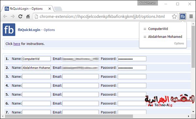Click the Abdalrhman profile button
Image resolution: width=196 pixels, height=119 pixels.
tap(148, 3)
